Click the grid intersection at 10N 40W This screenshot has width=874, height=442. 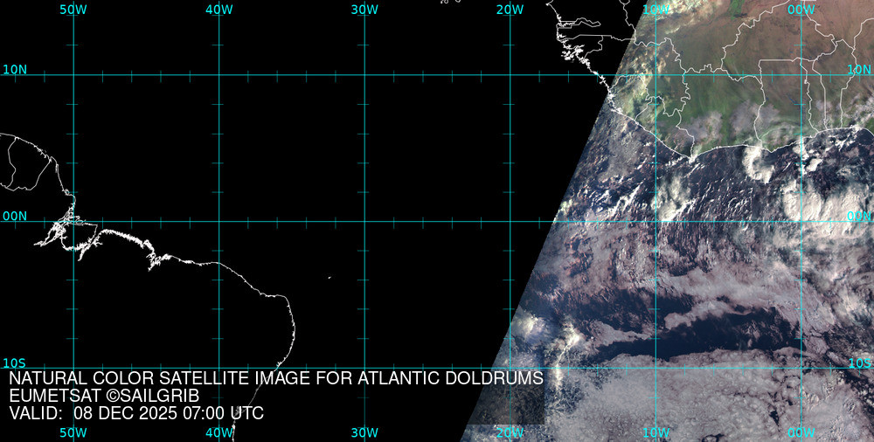tap(219, 75)
